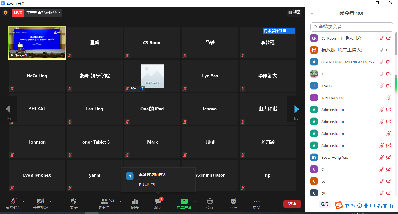Image resolution: width=398 pixels, height=214 pixels.
Task: Click the 更多 more options icon
Action: coord(256,204)
